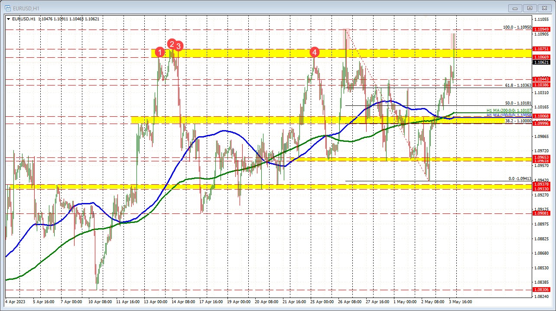Click time axis label 19 Apr 00:00
The height and width of the screenshot is (311, 556).
pyautogui.click(x=239, y=301)
